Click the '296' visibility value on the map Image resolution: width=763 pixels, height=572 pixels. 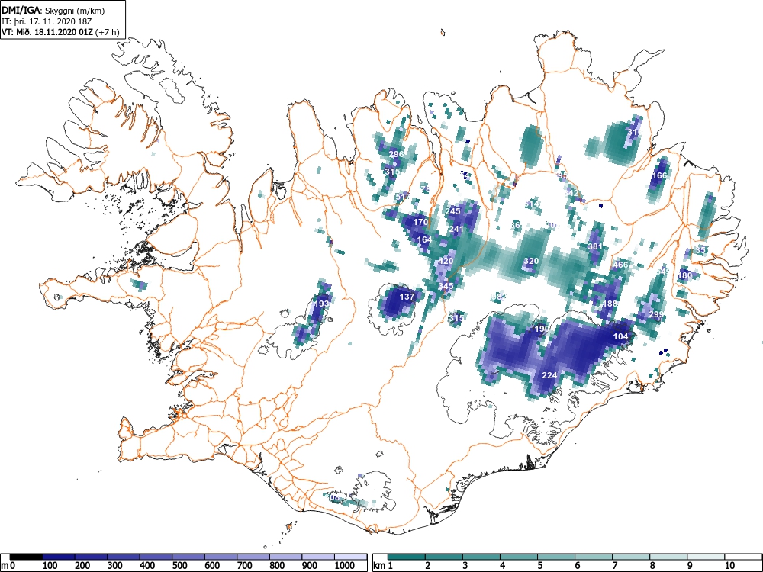pos(396,154)
